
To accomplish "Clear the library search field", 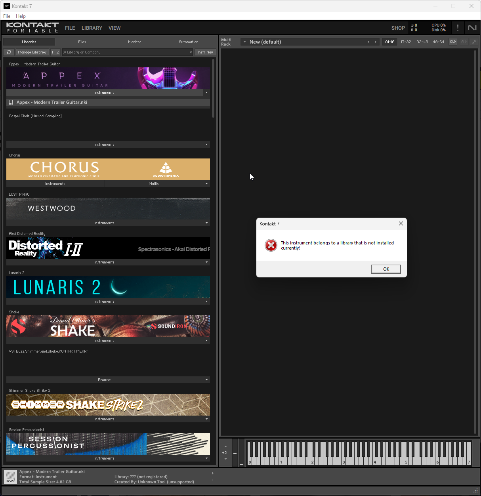I will point(191,52).
